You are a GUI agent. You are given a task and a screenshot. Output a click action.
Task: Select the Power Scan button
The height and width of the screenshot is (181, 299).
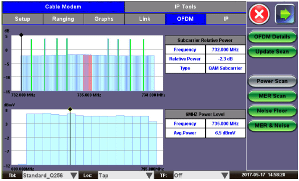pyautogui.click(x=272, y=81)
